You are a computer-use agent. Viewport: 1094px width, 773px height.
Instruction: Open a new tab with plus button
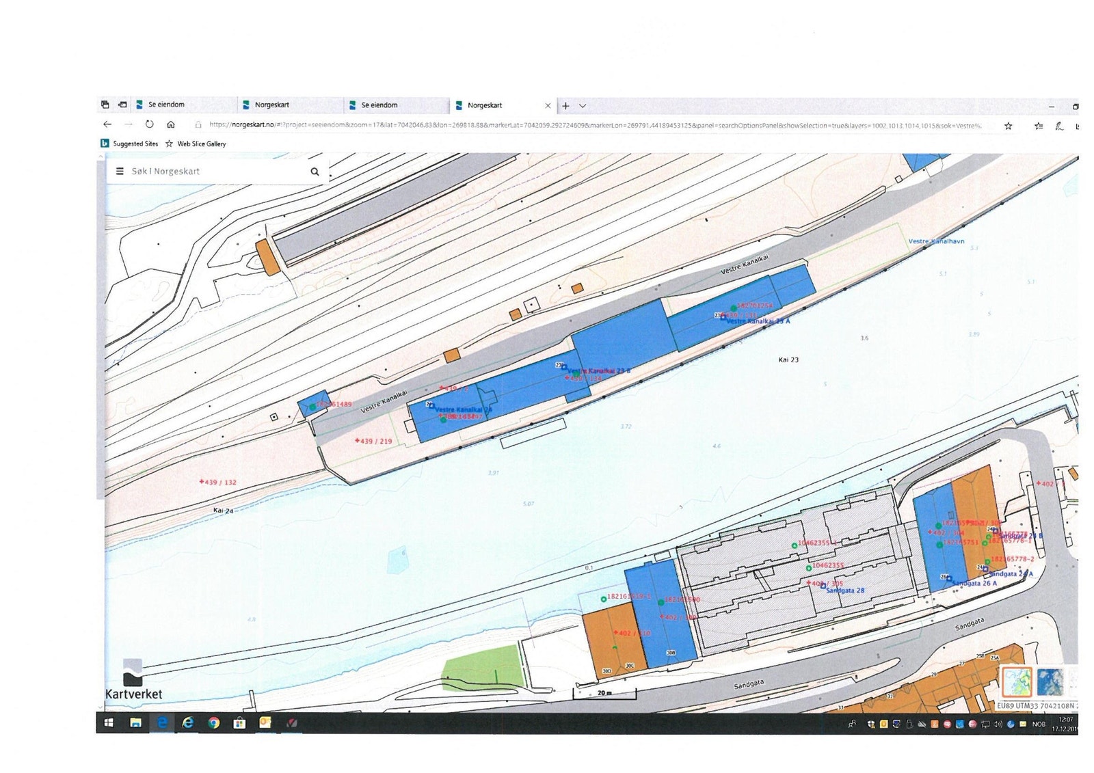point(565,106)
